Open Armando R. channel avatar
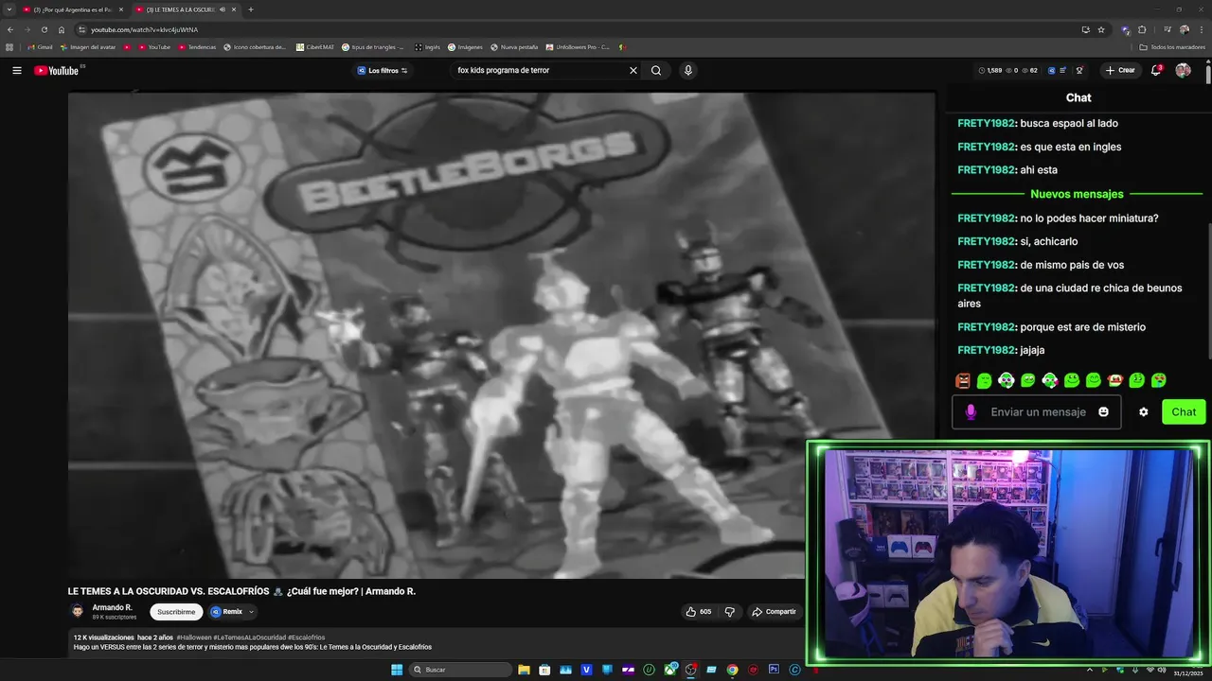 78,611
